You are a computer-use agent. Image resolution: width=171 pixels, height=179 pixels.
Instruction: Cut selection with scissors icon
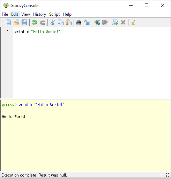point(53,22)
